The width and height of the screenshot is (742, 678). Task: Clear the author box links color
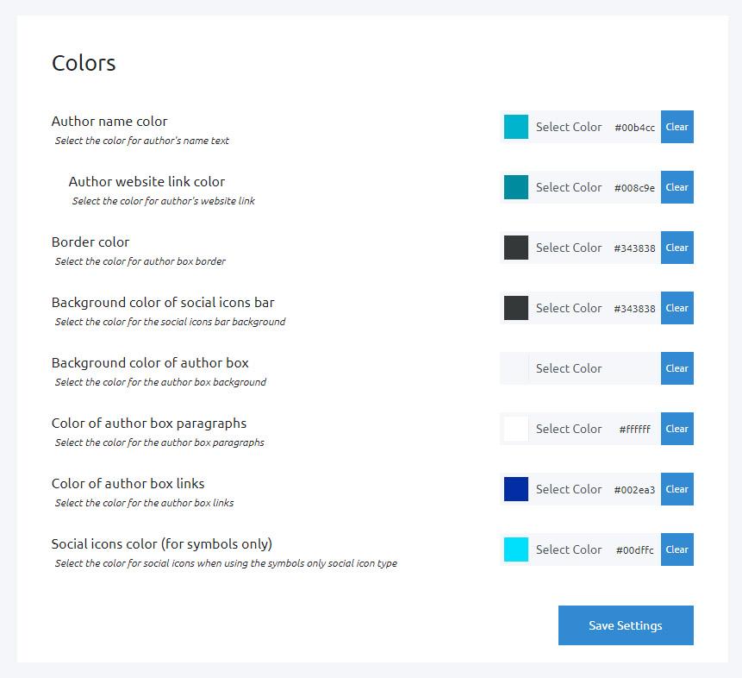coord(677,489)
